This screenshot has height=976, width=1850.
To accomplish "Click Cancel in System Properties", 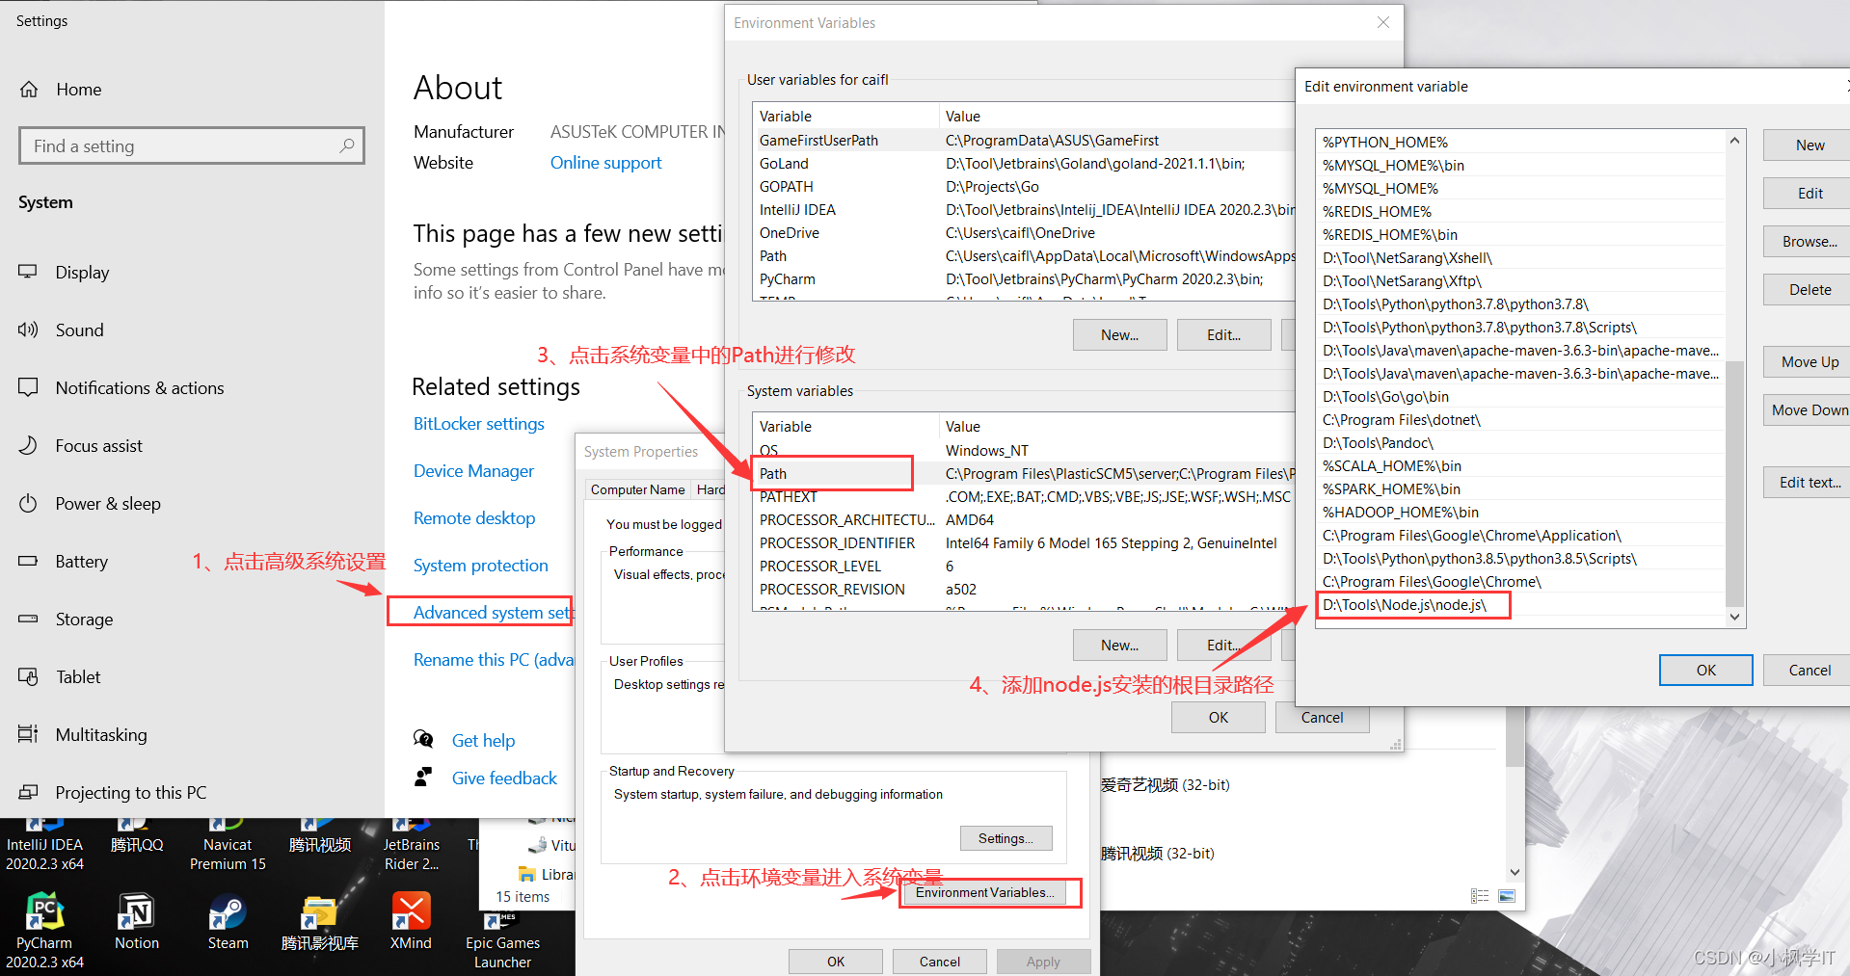I will (939, 962).
